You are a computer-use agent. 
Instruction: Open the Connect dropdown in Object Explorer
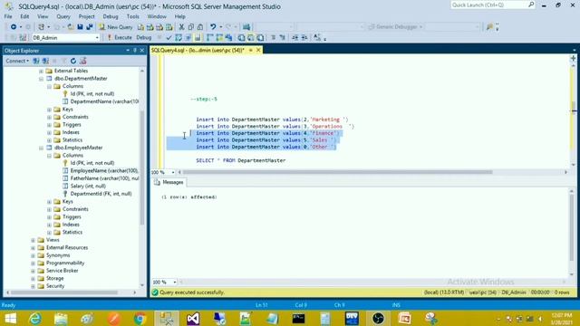17,61
